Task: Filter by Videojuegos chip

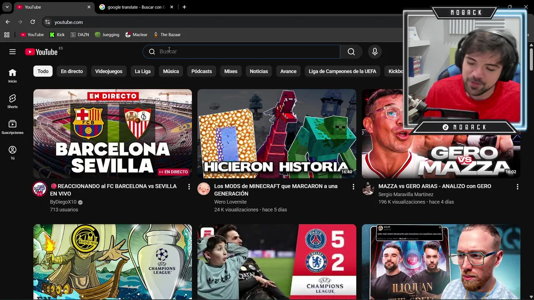Action: (x=108, y=71)
